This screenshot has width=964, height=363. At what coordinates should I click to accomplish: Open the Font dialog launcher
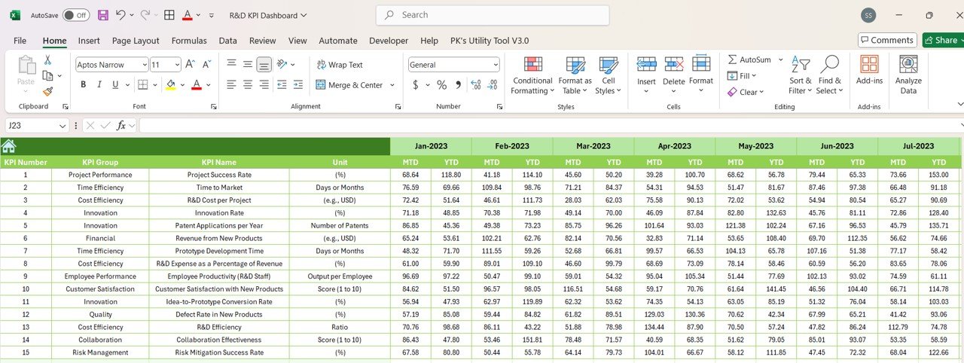tap(214, 107)
